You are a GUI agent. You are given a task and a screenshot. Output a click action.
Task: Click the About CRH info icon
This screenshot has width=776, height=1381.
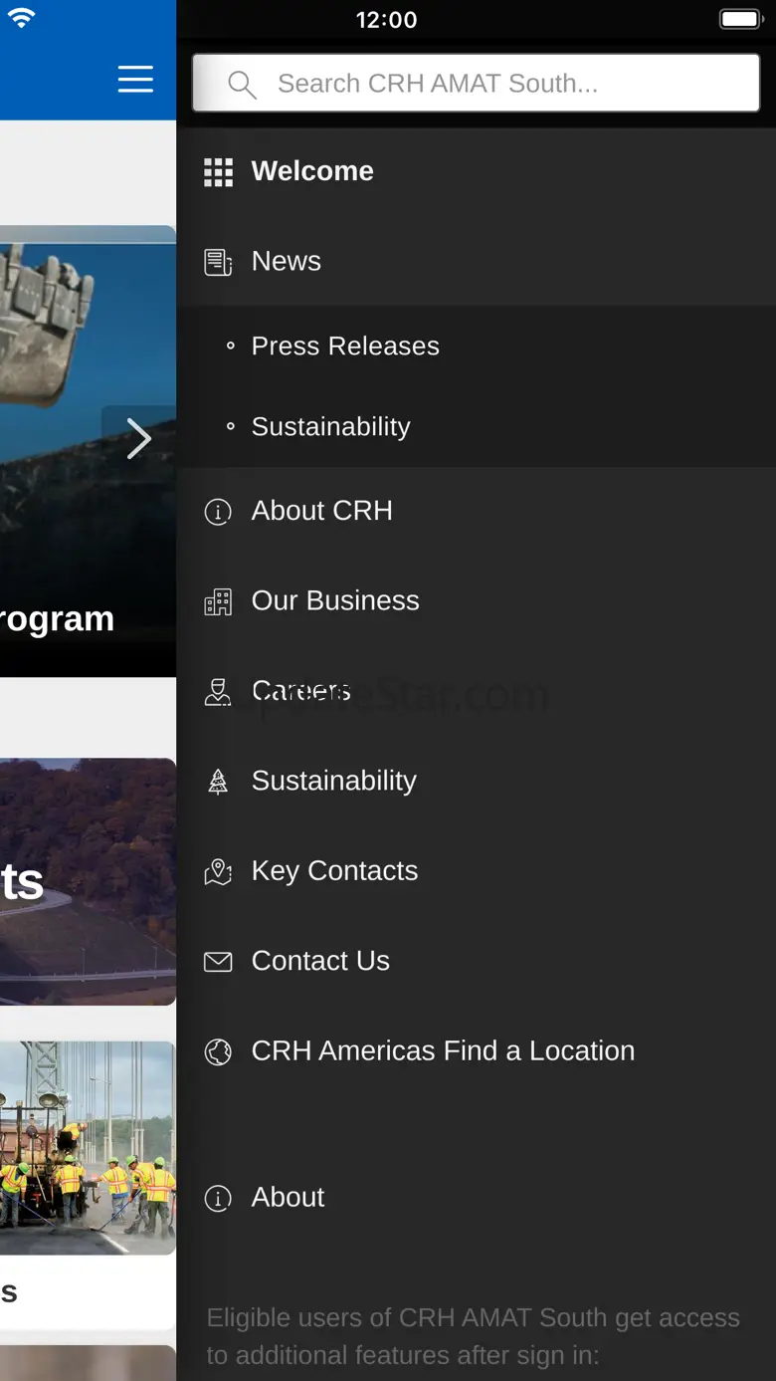218,512
